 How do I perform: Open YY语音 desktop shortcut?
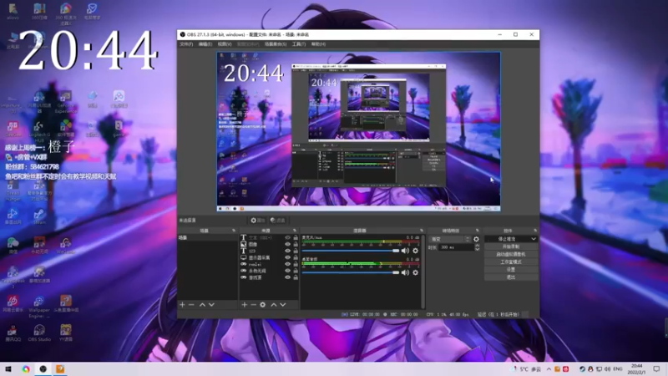click(66, 333)
